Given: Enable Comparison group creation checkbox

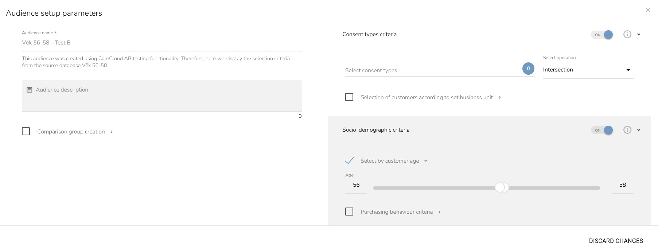Looking at the screenshot, I should tap(26, 131).
